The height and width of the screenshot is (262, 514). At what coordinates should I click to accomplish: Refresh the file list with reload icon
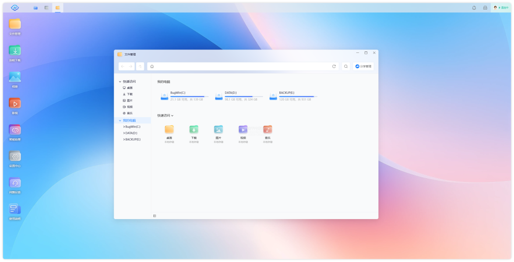click(334, 66)
